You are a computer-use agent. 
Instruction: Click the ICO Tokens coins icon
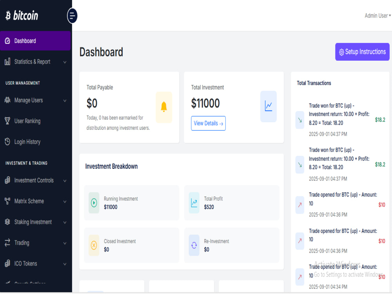coord(7,263)
